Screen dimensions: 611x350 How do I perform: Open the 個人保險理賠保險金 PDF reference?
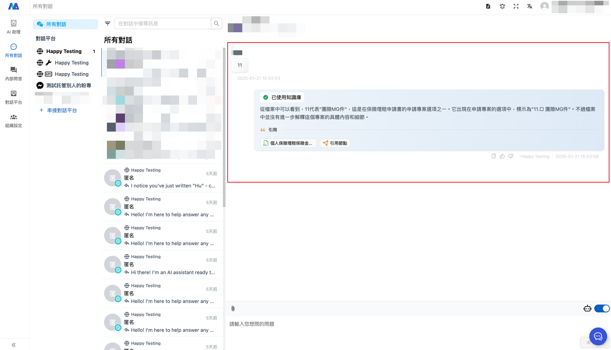point(288,143)
